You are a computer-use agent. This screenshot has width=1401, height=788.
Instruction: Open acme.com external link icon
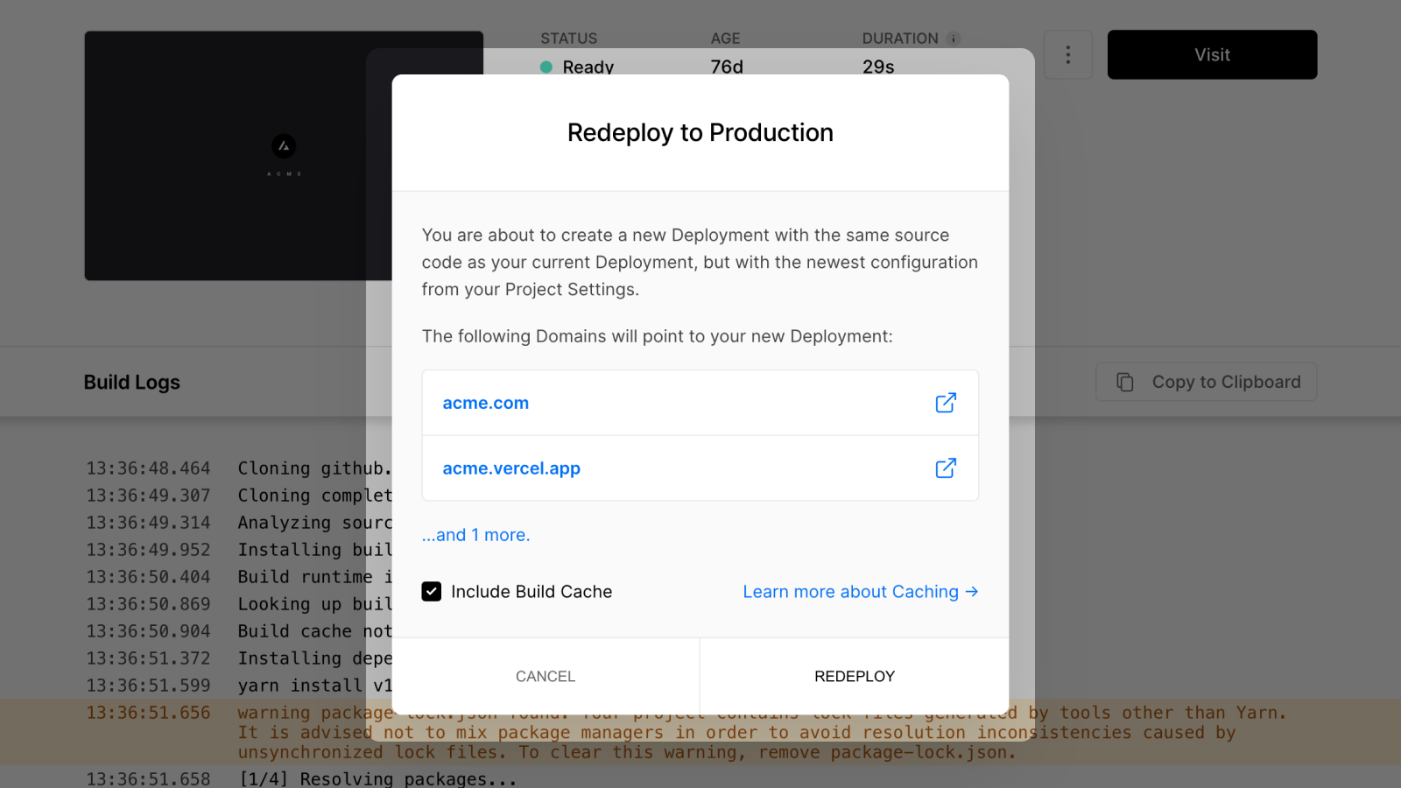click(x=946, y=403)
